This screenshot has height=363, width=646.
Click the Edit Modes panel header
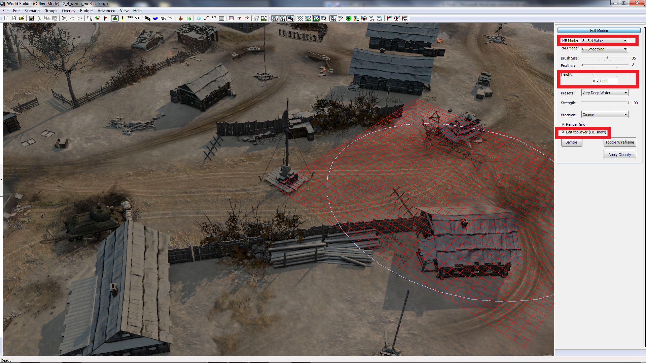tap(599, 31)
